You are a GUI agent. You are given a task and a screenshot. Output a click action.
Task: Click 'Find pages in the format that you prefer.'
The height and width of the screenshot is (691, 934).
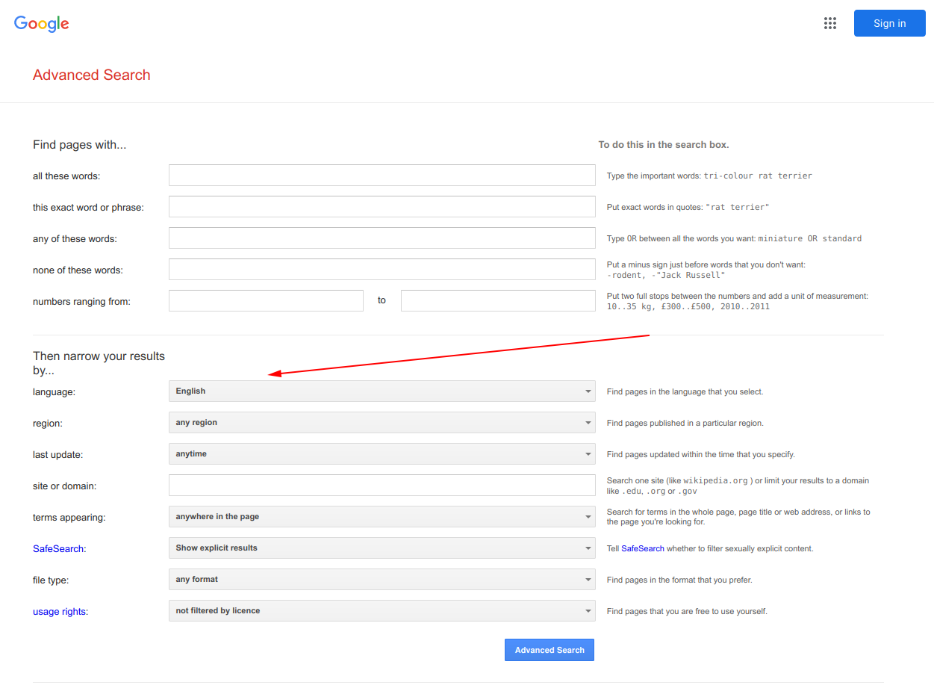tap(679, 580)
